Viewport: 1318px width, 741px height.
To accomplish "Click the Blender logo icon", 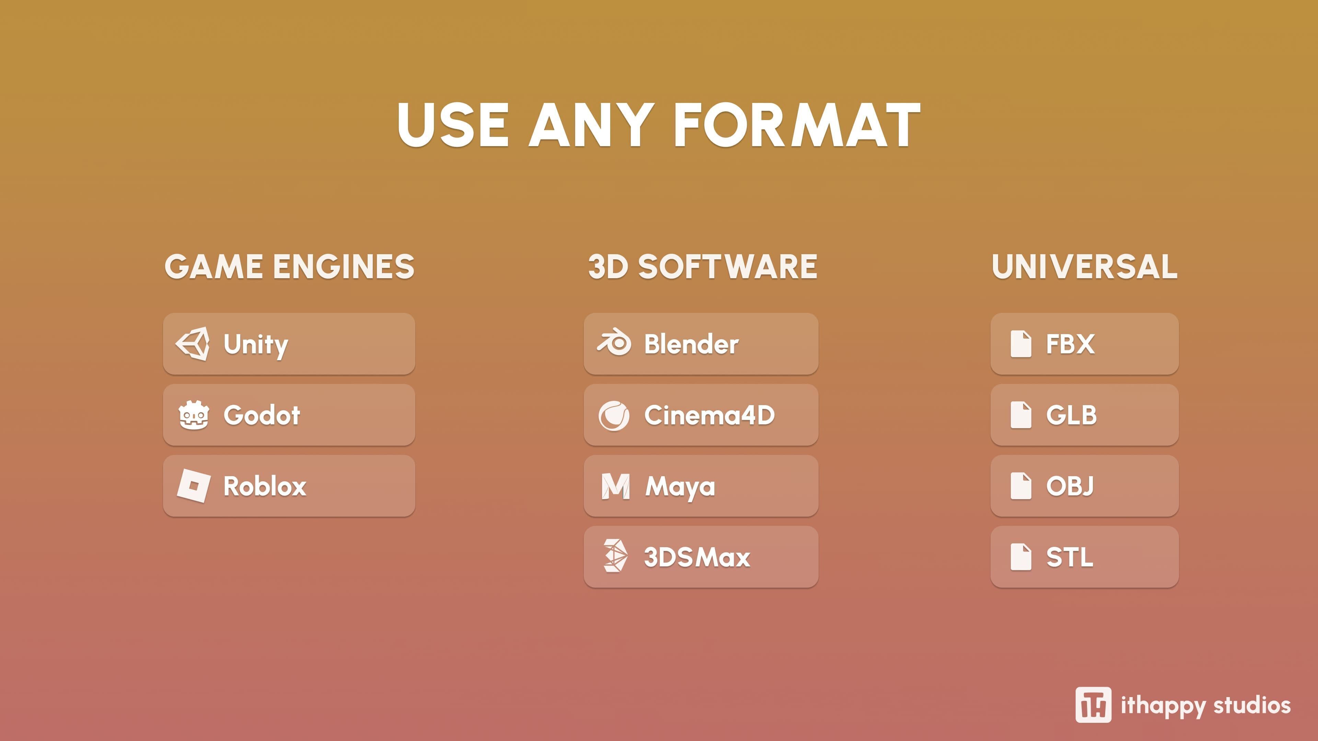I will 614,343.
